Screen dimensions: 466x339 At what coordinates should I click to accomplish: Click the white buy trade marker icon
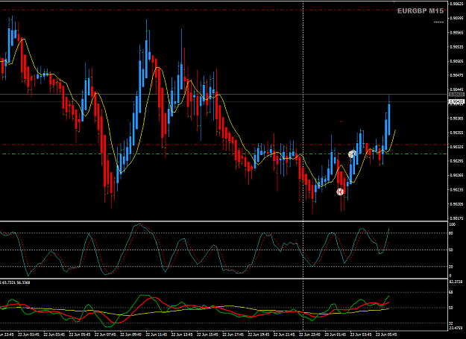(352, 154)
